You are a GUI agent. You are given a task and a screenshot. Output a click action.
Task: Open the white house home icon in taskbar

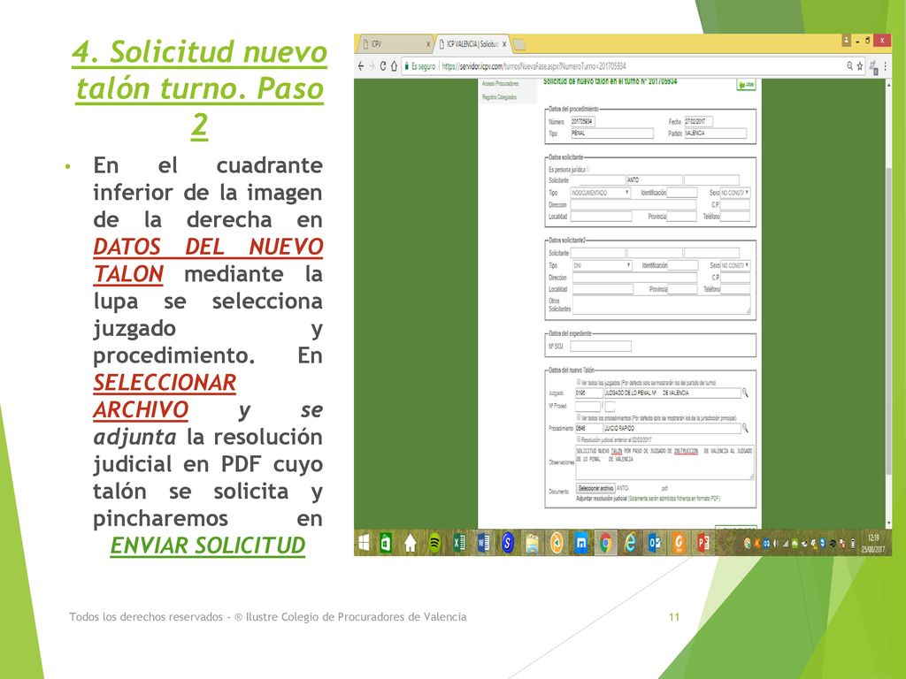click(411, 543)
